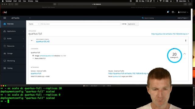The image size is (195, 109).
Task: Click the image layers icon next to Image
Action: pyautogui.click(x=33, y=56)
